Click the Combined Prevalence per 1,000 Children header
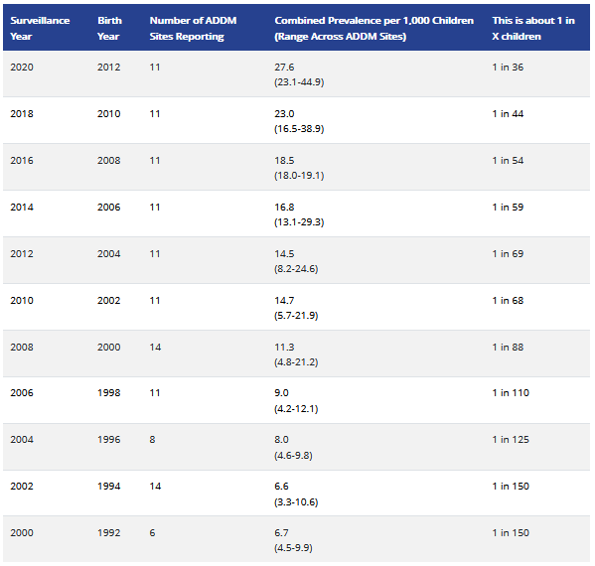 [373, 29]
